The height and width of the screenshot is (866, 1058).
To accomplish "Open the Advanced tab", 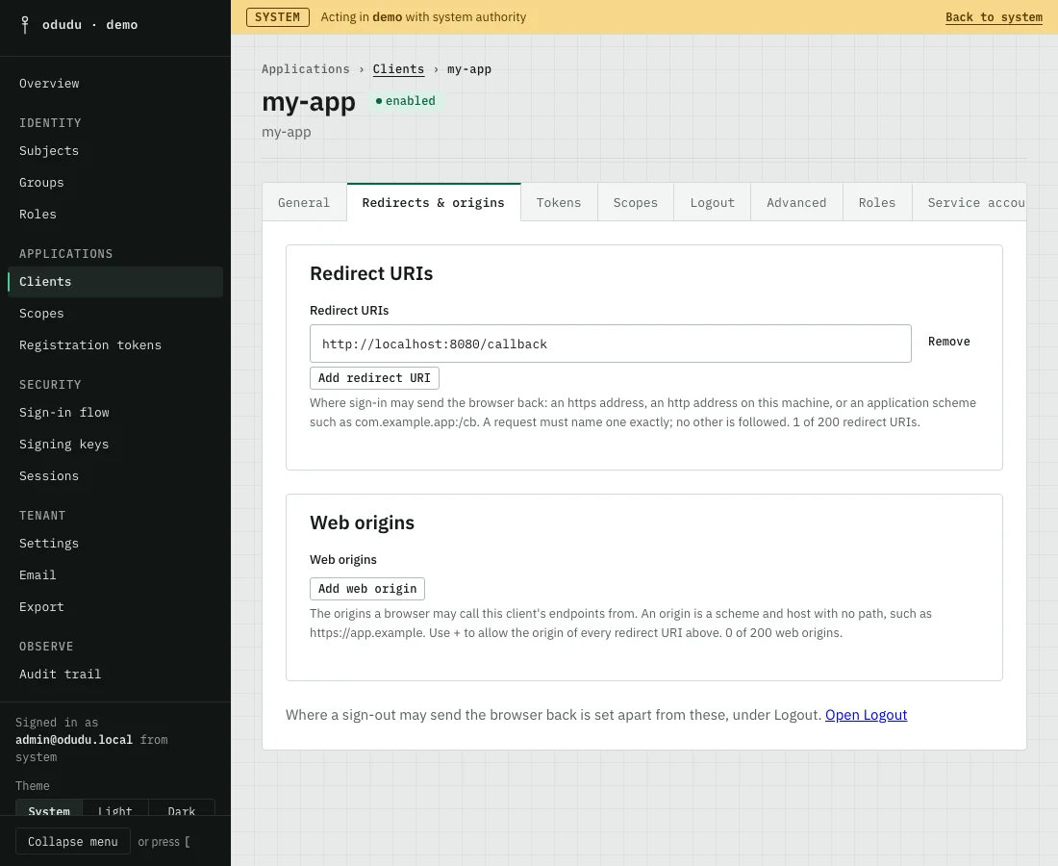I will pyautogui.click(x=797, y=202).
